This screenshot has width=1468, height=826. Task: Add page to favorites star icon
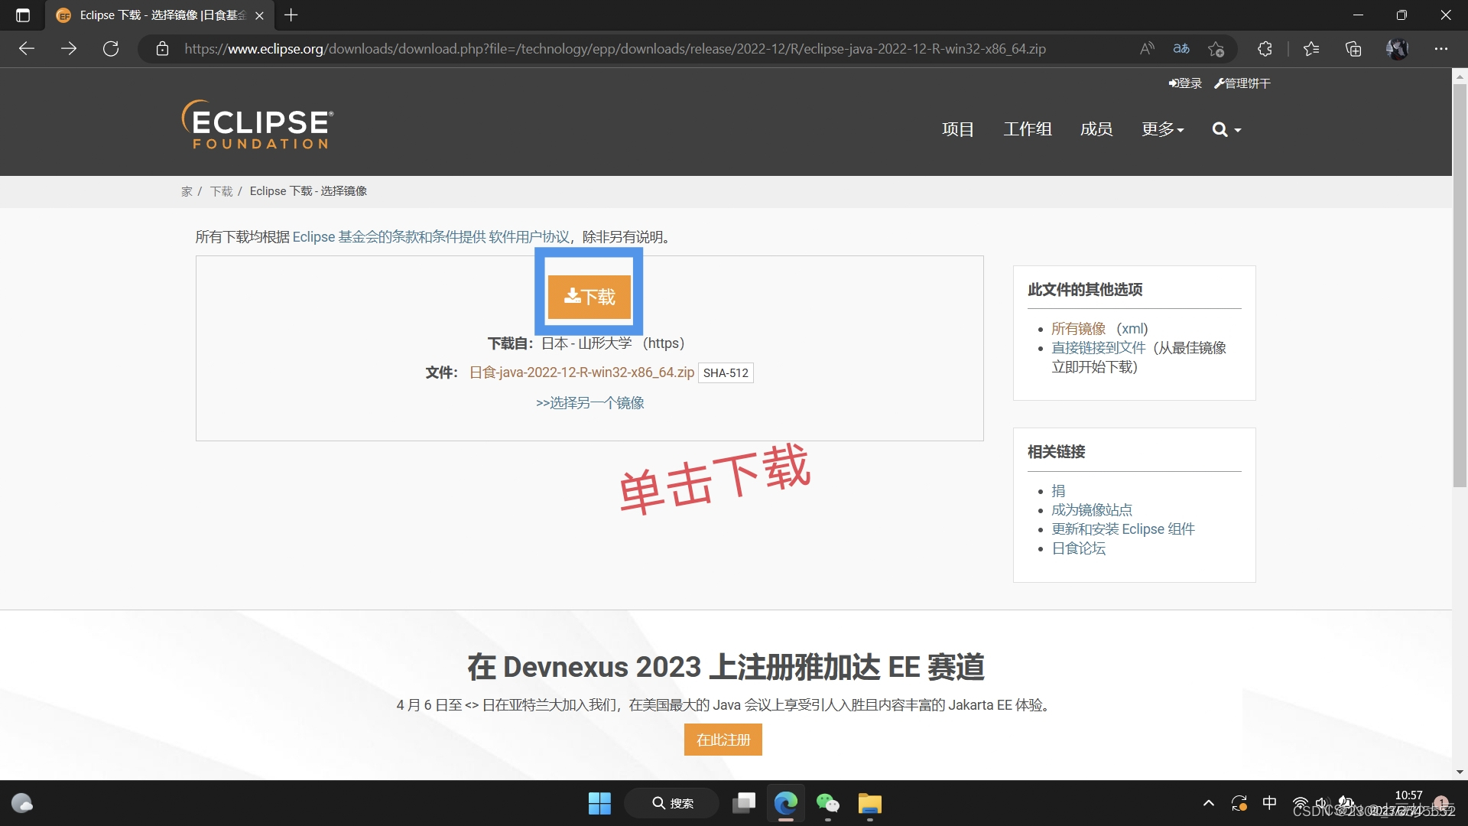tap(1216, 49)
